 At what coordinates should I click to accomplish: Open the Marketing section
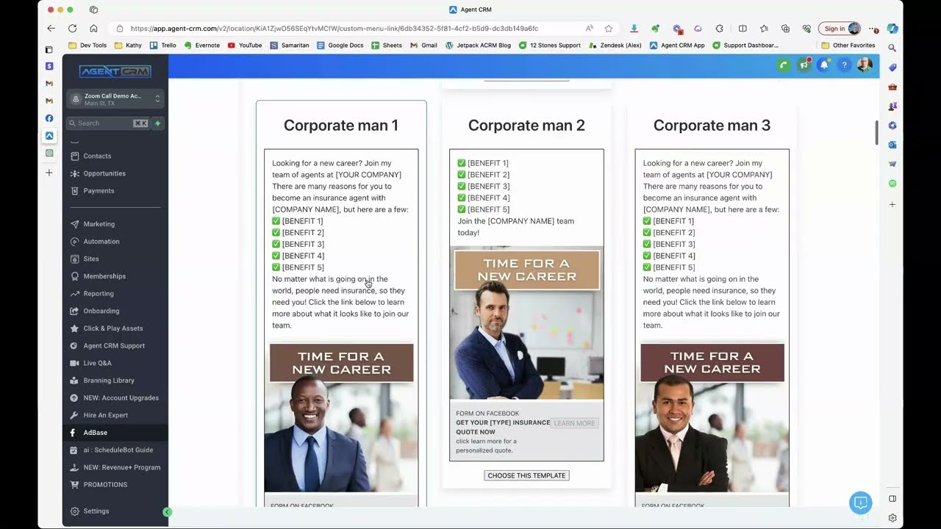pos(99,224)
